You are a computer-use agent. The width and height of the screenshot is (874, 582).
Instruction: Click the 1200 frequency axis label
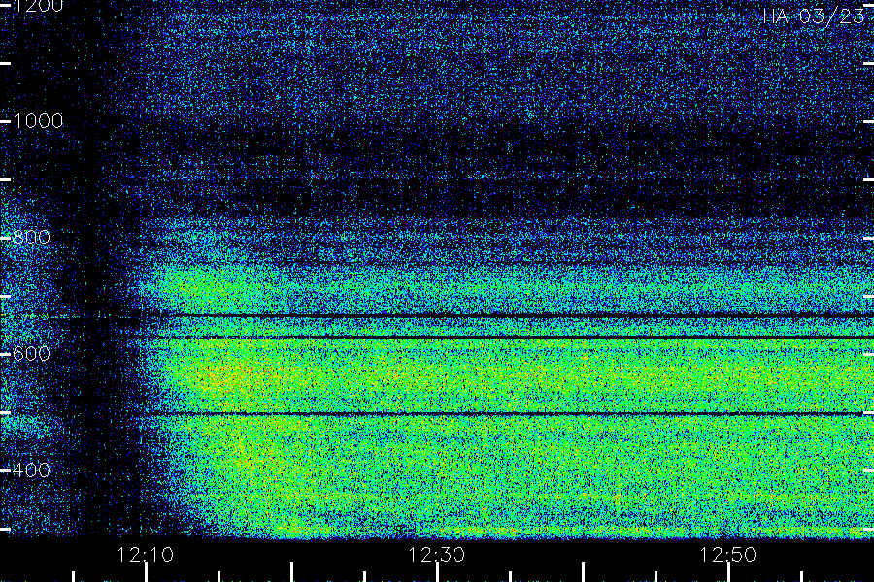tap(38, 6)
